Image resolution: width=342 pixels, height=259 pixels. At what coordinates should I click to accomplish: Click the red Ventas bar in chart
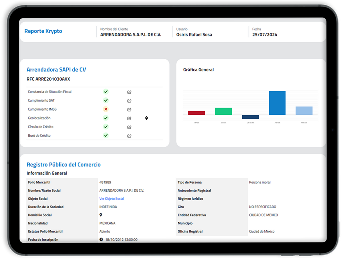pyautogui.click(x=196, y=113)
